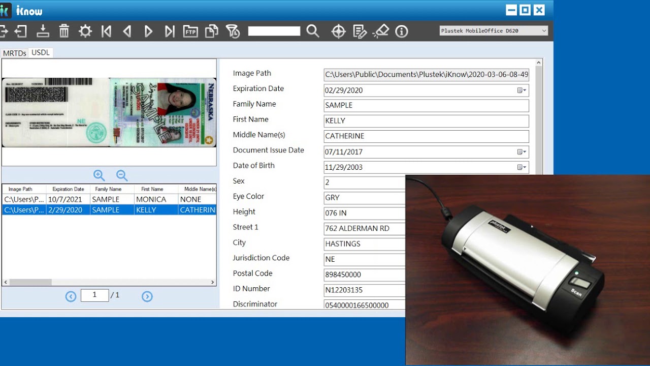The width and height of the screenshot is (650, 366).
Task: Click the export/exit door icon in toolbar
Action: [x=21, y=32]
